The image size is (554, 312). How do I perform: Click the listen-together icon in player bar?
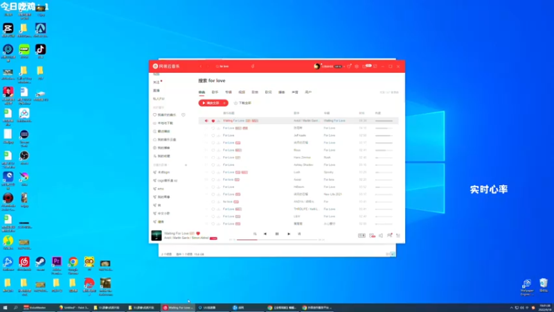[x=389, y=235]
